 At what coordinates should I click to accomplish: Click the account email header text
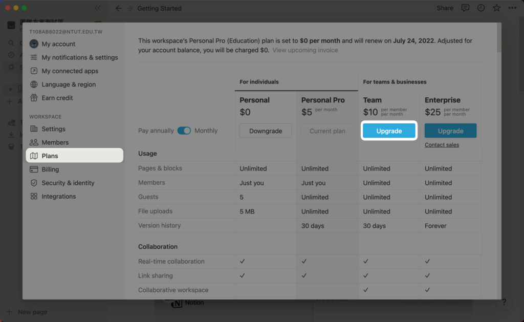(66, 32)
